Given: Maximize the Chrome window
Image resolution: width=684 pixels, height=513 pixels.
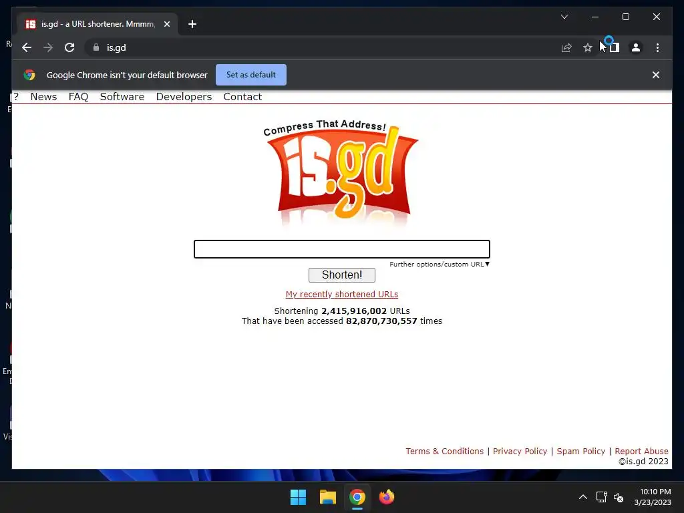Looking at the screenshot, I should pos(625,17).
